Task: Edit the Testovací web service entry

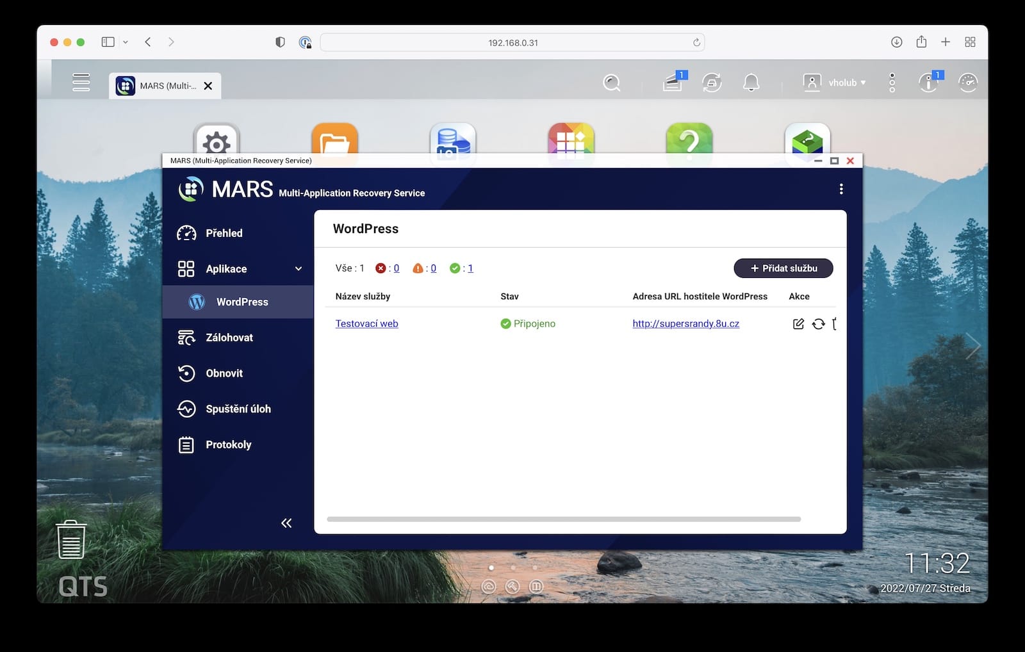Action: [798, 324]
